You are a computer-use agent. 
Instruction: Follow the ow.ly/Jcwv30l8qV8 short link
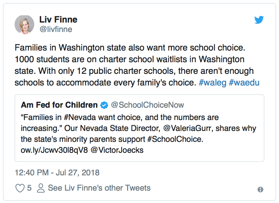(x=54, y=150)
